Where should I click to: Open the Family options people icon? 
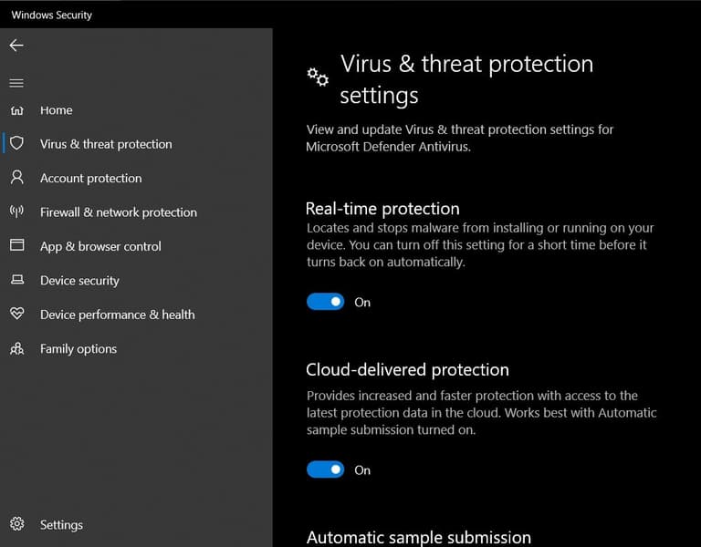[16, 349]
